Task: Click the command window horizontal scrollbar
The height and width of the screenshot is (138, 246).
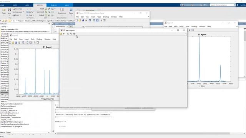Action: pyautogui.click(x=143, y=133)
